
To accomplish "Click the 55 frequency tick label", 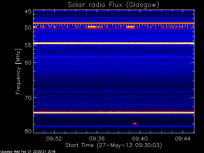I will (x=28, y=45).
